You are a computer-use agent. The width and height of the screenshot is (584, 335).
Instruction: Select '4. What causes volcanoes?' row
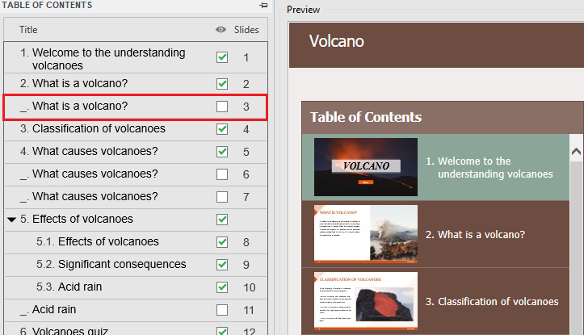click(x=136, y=152)
